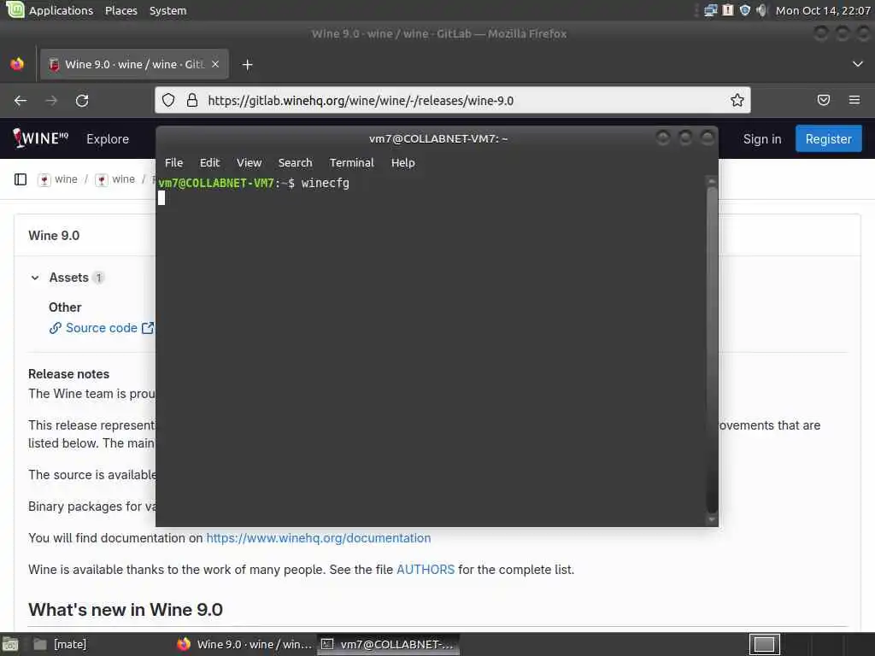
Task: Click the Firefox View icon
Action: click(17, 64)
